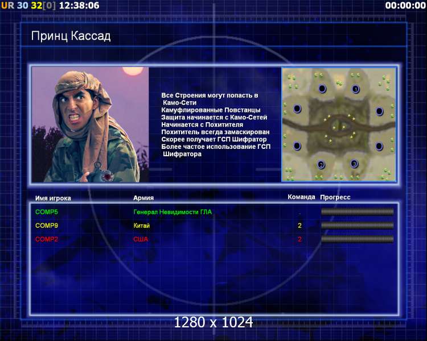
Task: Click the 00:00:00 timer overlay
Action: coord(405,5)
